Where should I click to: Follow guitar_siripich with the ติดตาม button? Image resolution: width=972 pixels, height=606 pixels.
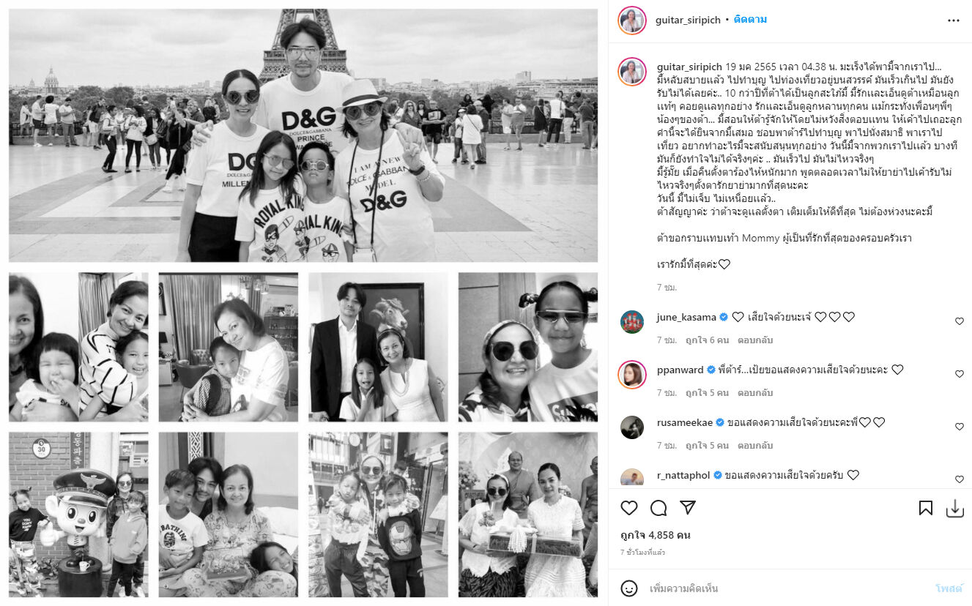click(x=750, y=20)
